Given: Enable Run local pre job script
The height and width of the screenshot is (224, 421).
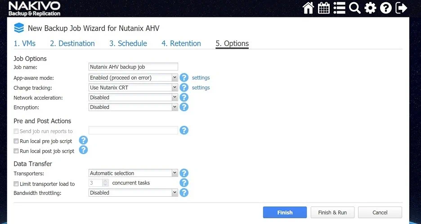Looking at the screenshot, I should click(x=16, y=141).
